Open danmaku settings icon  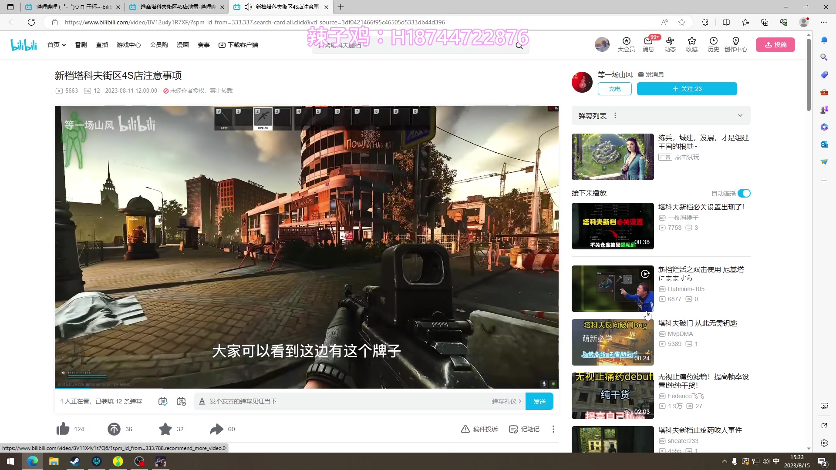click(181, 401)
